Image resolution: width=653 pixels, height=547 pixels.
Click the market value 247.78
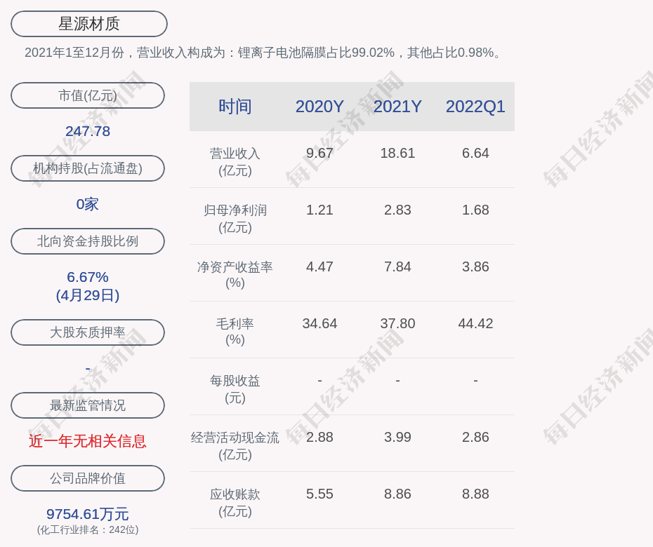click(x=88, y=131)
